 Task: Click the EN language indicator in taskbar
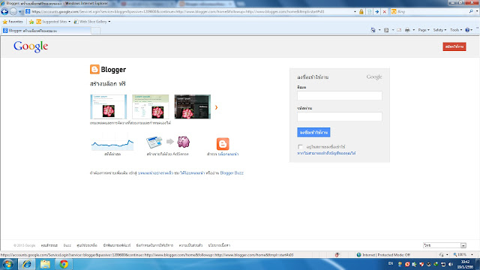click(391, 263)
